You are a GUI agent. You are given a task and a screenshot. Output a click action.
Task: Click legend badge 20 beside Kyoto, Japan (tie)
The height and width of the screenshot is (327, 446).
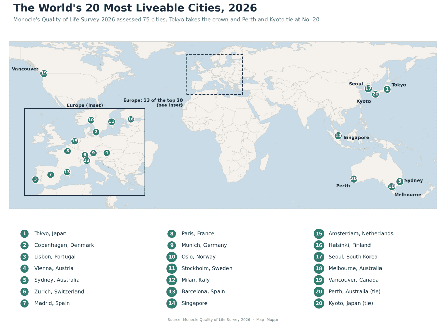(x=319, y=303)
